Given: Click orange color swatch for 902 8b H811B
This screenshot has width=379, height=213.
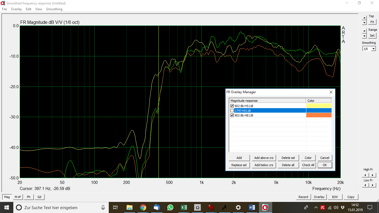Looking at the screenshot, I should click(x=319, y=115).
